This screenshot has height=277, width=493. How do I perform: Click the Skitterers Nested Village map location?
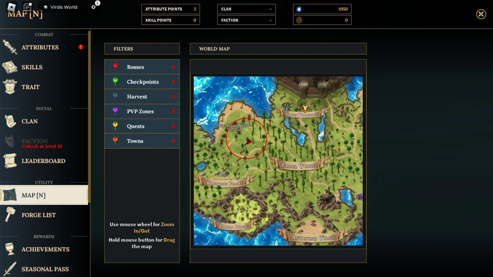coord(235,128)
